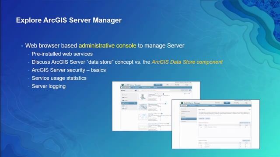The image size is (280, 157).
Task: Expand the Register Database dropdown
Action: coord(245,123)
